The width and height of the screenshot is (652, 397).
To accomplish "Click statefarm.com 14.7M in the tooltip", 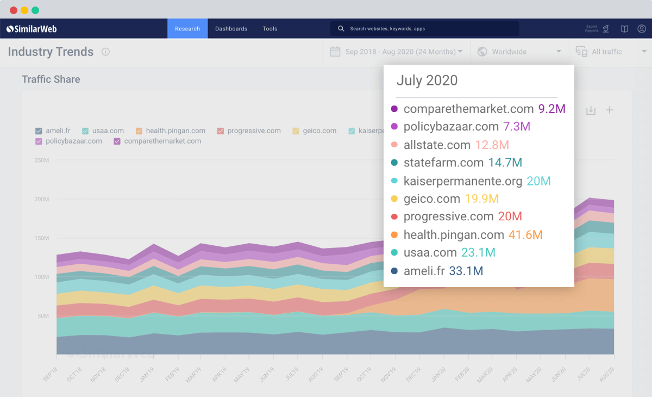I will click(456, 163).
